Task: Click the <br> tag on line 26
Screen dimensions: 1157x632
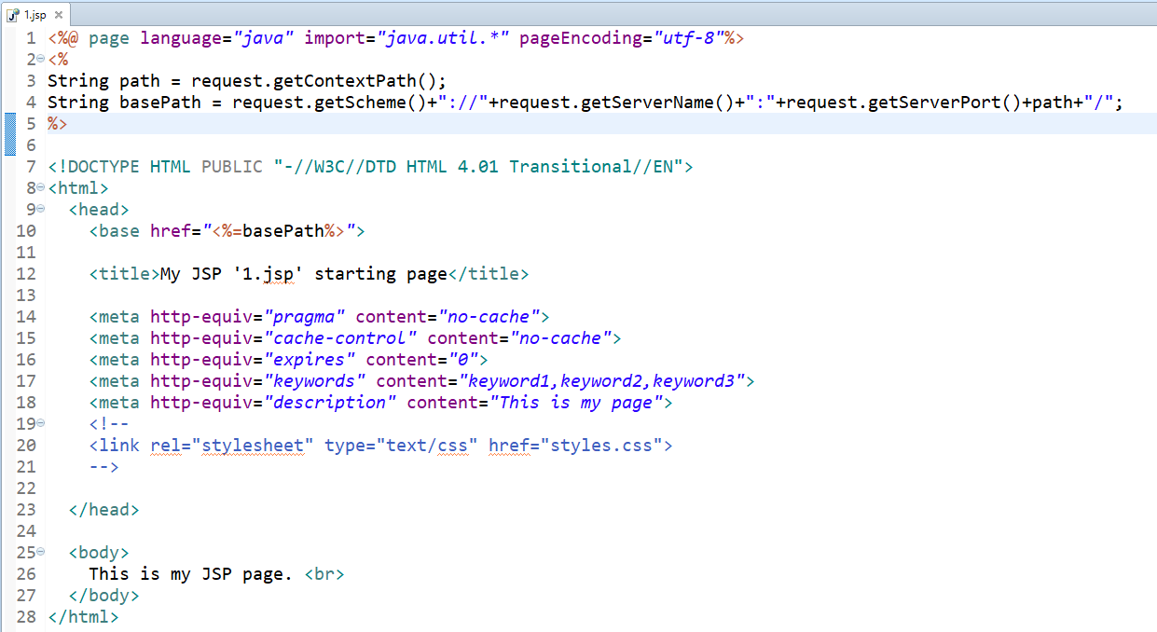Action: coord(324,574)
